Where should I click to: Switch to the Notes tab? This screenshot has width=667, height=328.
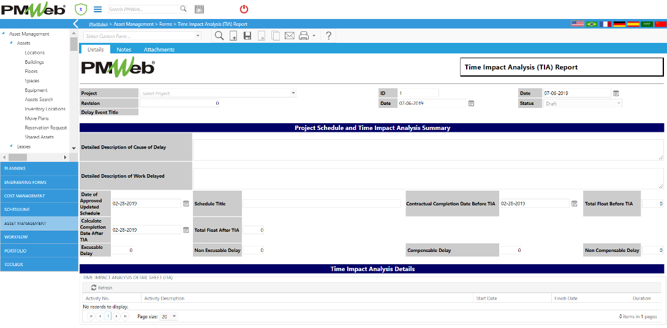(x=124, y=50)
